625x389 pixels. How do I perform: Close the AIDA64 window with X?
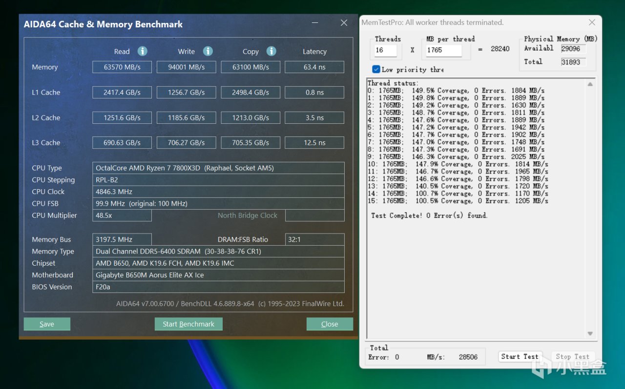(344, 23)
